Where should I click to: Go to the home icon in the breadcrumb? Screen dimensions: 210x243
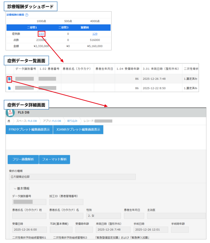(x=9, y=121)
